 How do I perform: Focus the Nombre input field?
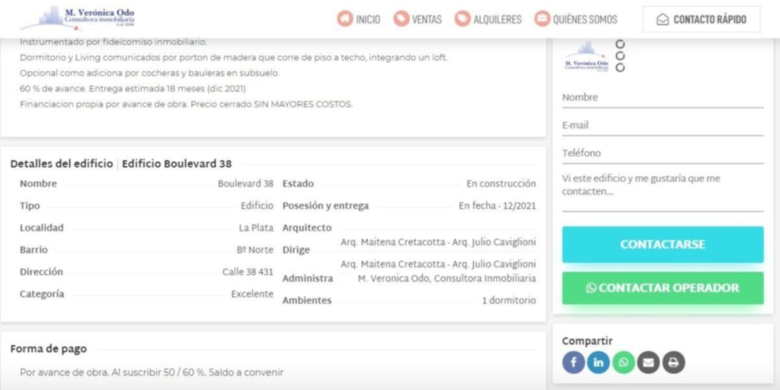click(x=662, y=97)
